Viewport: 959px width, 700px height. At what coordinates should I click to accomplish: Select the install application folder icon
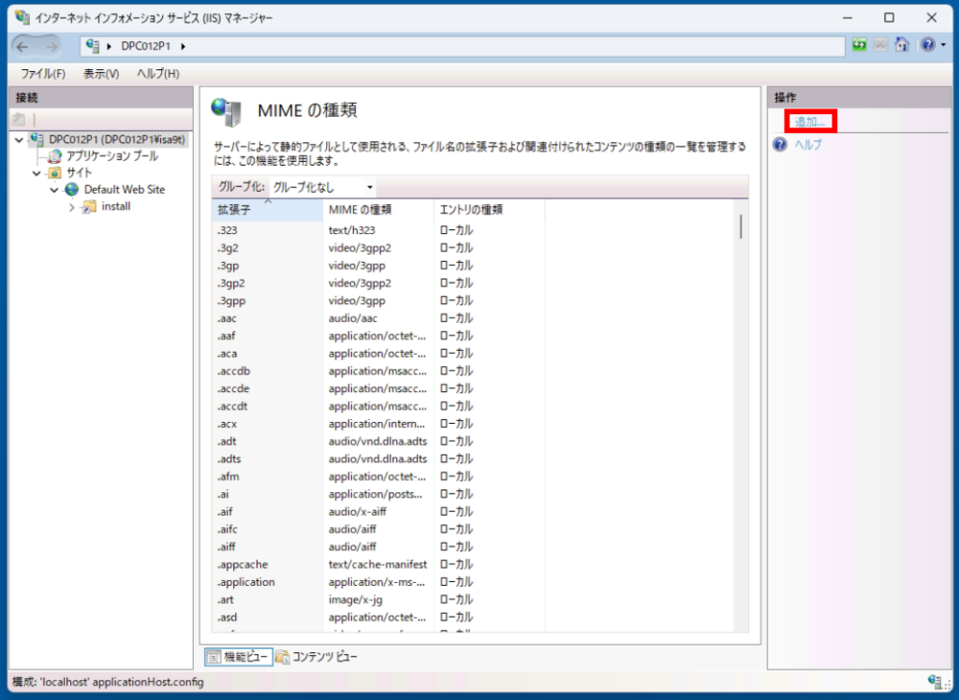click(92, 207)
